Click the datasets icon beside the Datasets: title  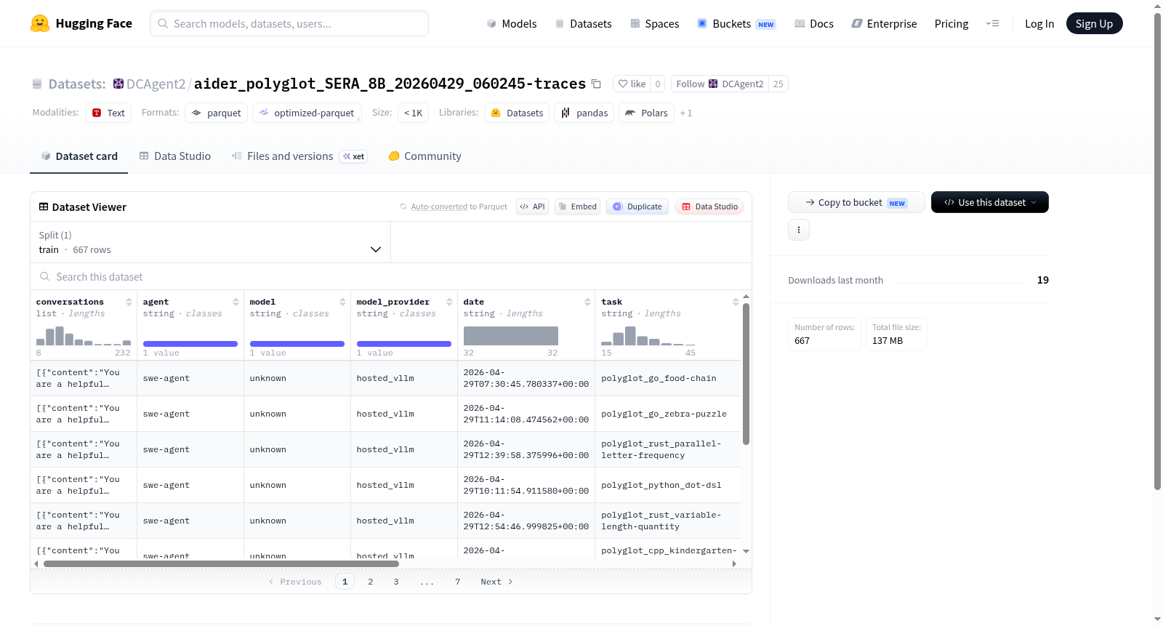point(37,84)
